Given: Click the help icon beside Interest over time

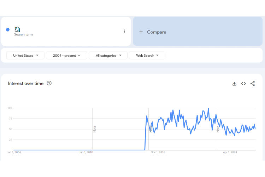Looking at the screenshot, I should (49, 83).
